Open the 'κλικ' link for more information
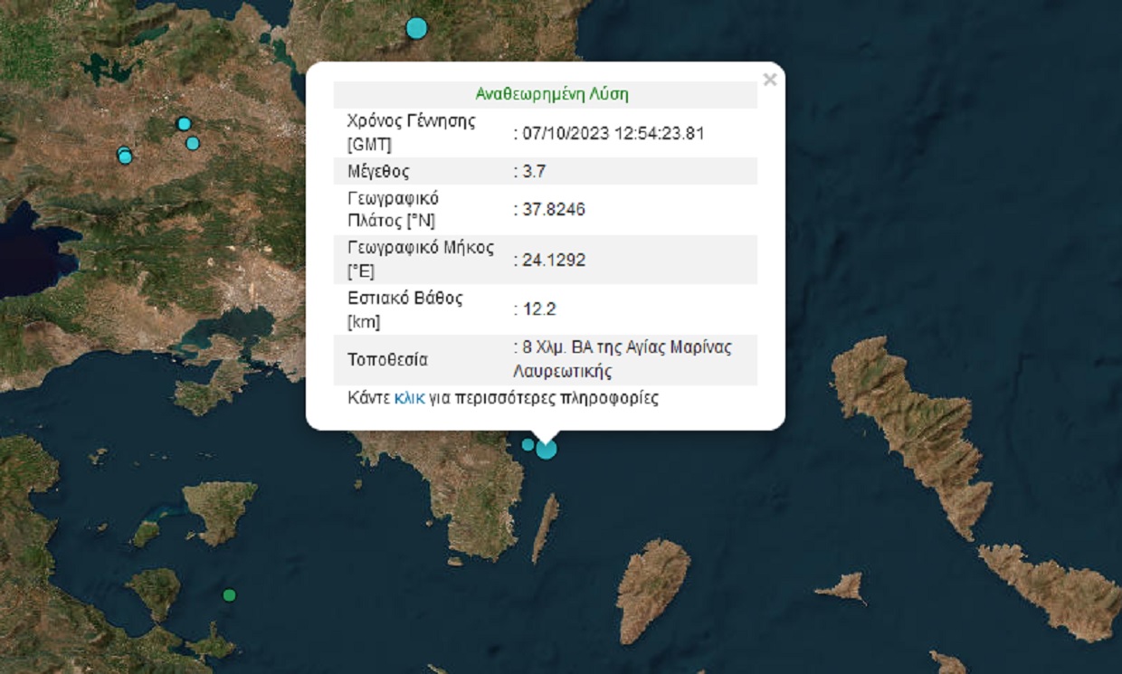 point(409,398)
